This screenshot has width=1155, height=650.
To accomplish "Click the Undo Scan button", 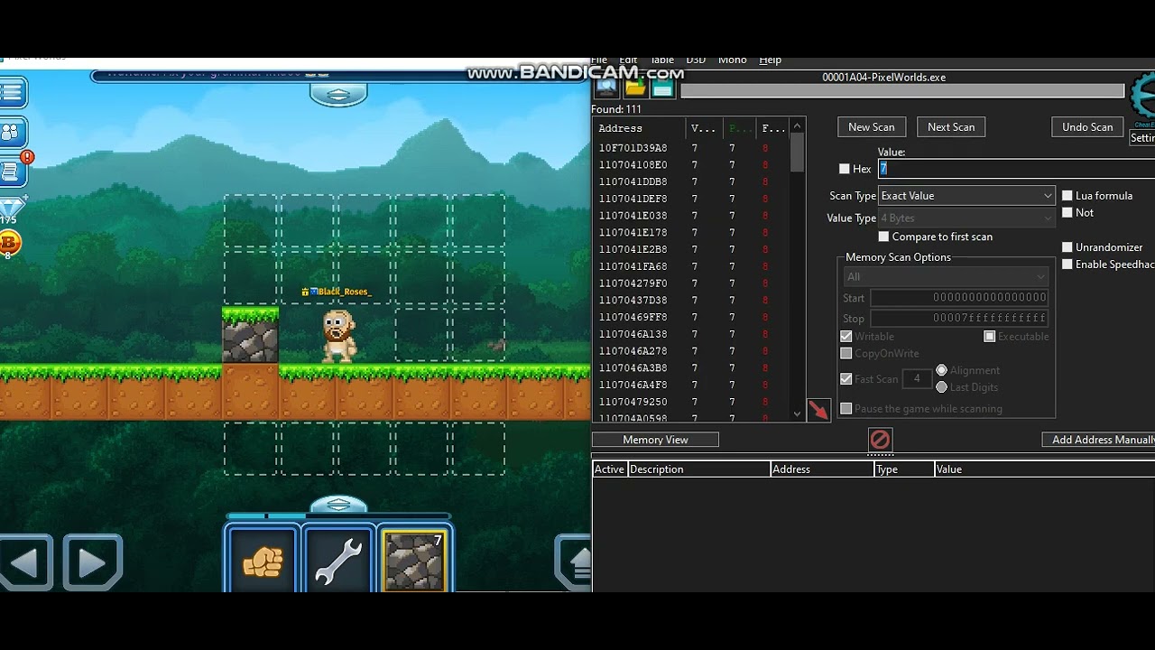I will (1087, 127).
